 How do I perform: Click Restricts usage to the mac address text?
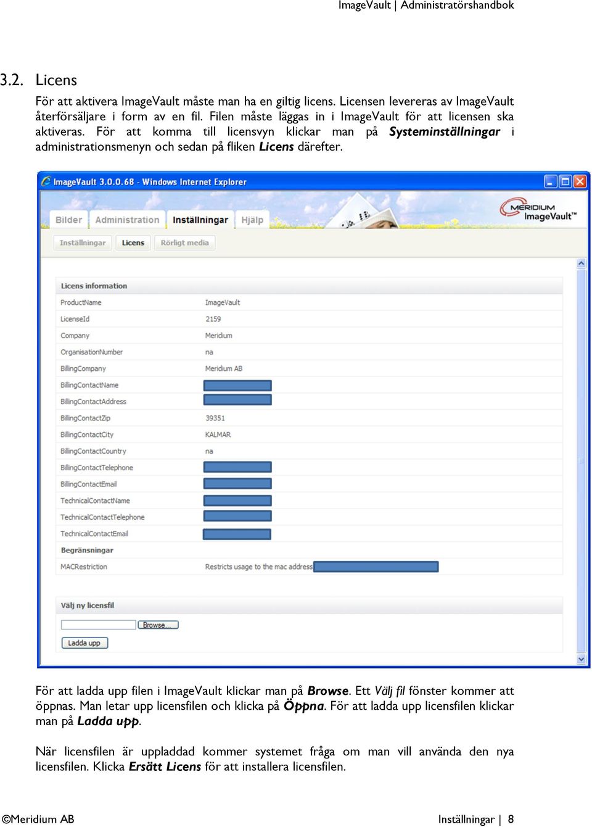point(258,567)
